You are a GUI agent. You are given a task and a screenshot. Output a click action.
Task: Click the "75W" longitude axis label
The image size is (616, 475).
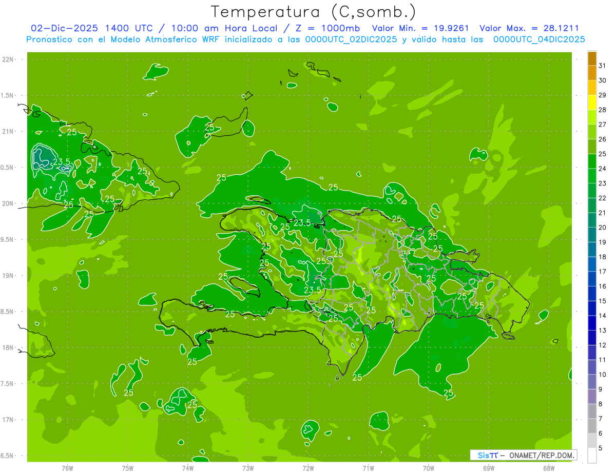coord(128,468)
